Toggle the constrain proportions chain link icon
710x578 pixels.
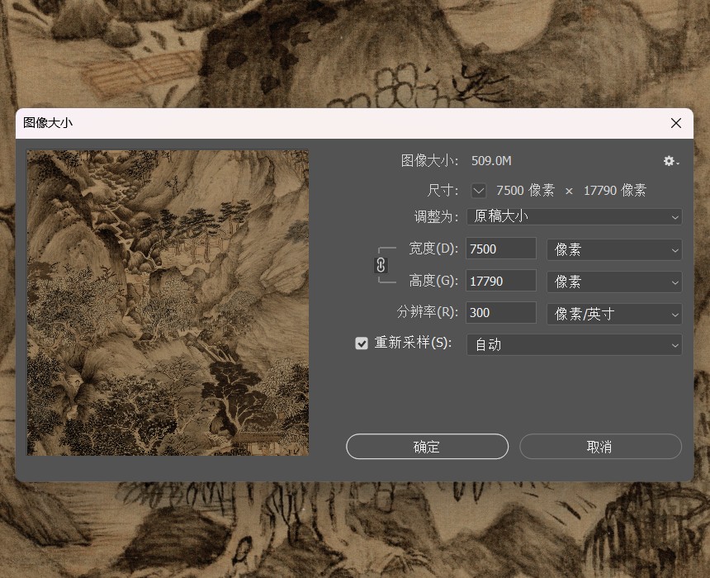[x=381, y=265]
